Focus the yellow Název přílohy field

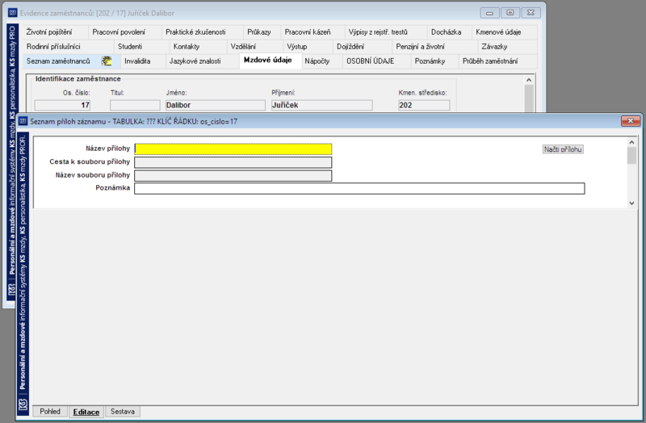click(233, 149)
